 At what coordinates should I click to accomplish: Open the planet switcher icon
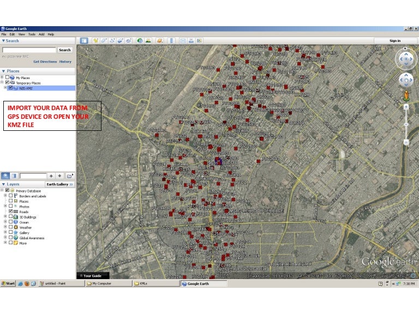pos(160,40)
